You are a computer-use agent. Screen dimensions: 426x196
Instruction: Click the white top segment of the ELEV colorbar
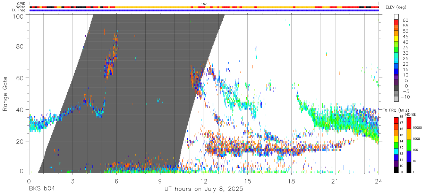(x=396, y=16)
